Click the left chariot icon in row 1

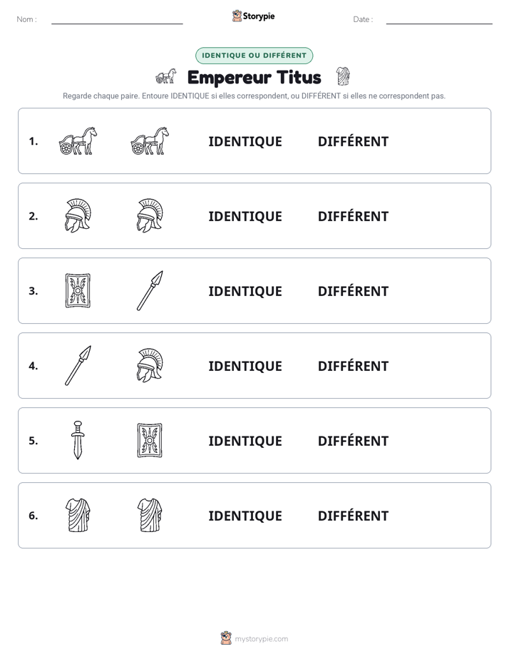click(78, 141)
